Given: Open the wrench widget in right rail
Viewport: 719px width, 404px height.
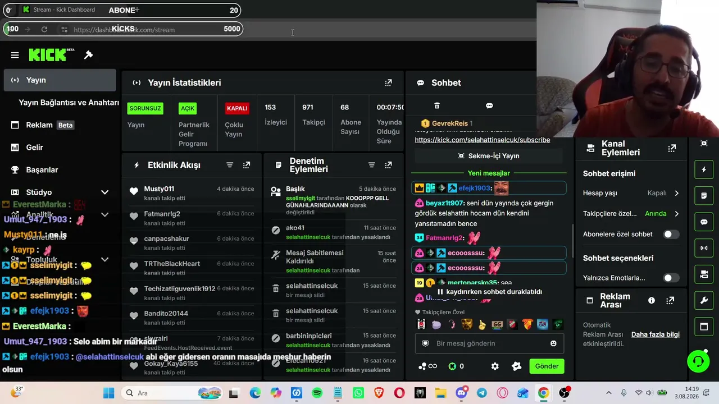Looking at the screenshot, I should pyautogui.click(x=704, y=301).
